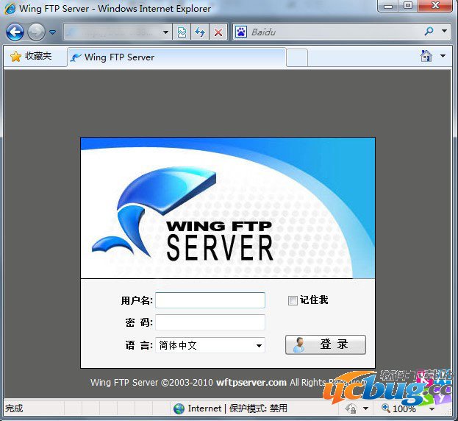
Task: Open search provider options dropdown arrow
Action: pyautogui.click(x=444, y=31)
